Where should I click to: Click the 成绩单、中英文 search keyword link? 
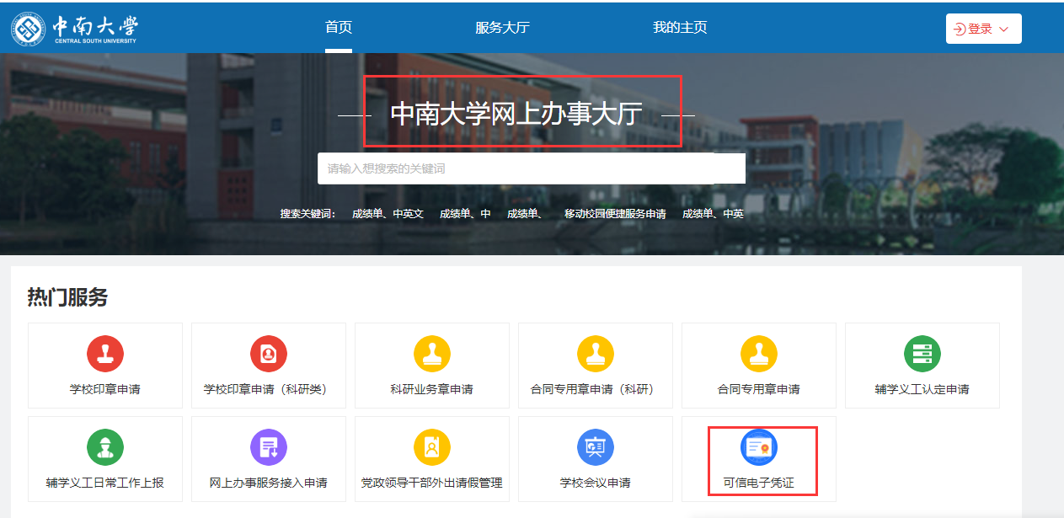tap(388, 214)
